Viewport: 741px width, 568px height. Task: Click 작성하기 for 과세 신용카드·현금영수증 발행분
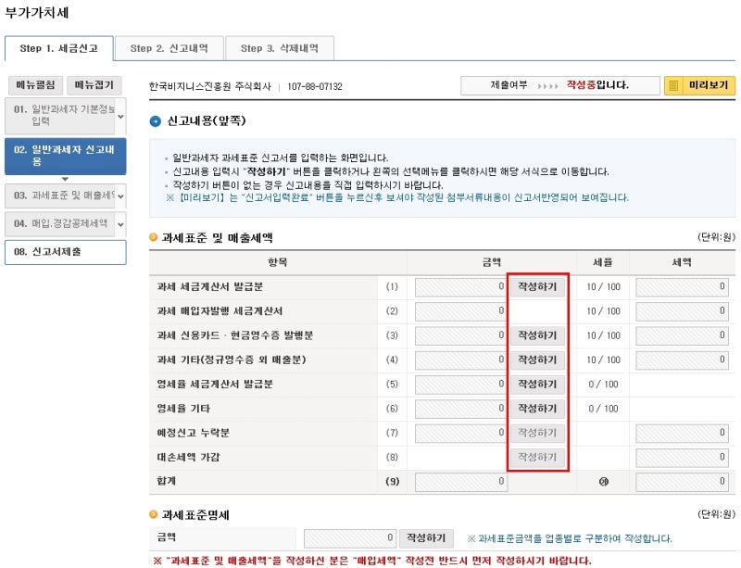(537, 335)
